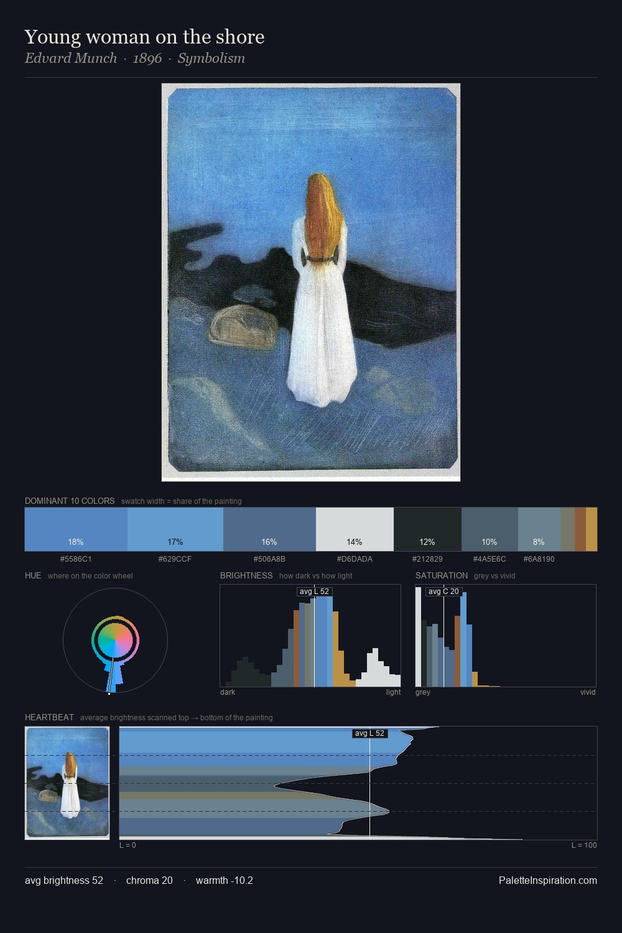Click the hex code #629CCF
This screenshot has height=933, width=622.
point(175,559)
